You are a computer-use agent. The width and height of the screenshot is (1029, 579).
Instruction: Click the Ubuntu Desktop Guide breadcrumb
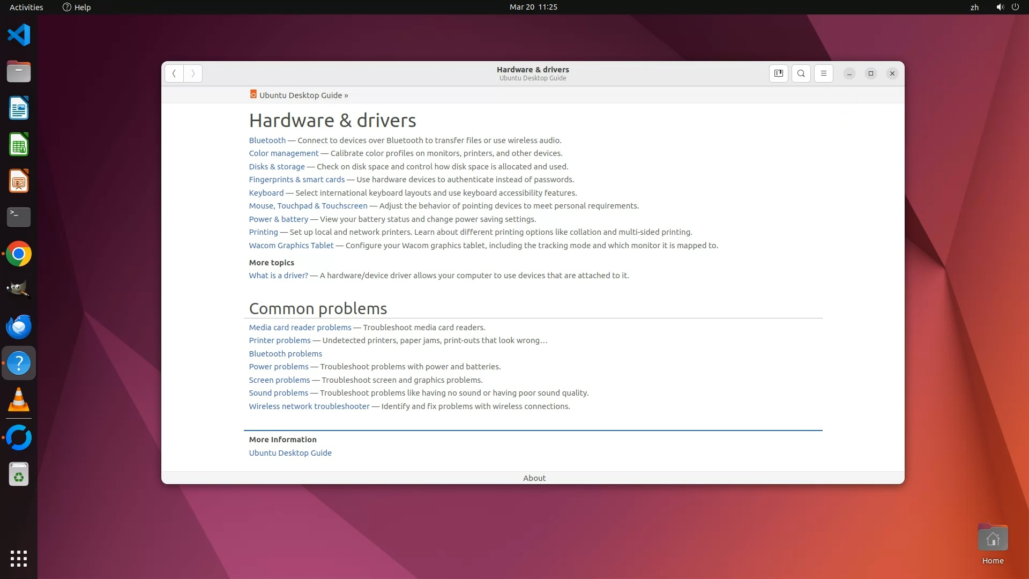click(300, 95)
